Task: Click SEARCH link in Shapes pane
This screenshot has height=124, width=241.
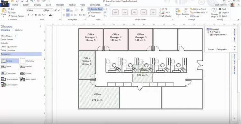Action: point(19,30)
